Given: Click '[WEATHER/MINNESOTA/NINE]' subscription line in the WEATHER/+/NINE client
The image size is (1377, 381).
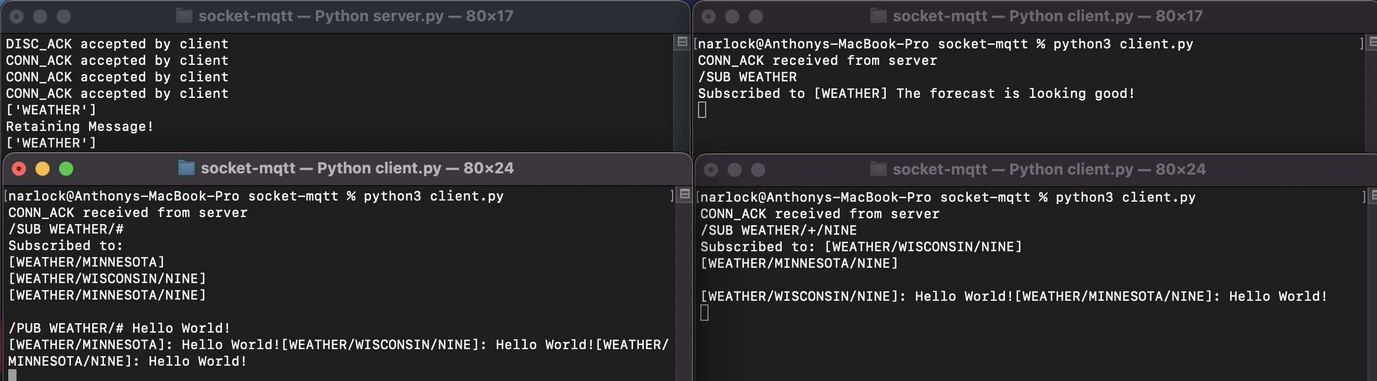Looking at the screenshot, I should click(800, 264).
